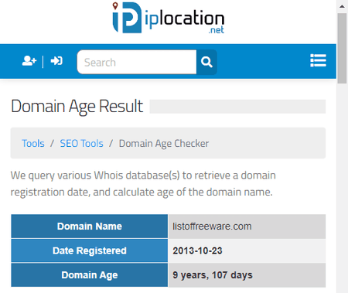Open the SEO Tools breadcrumb link
The width and height of the screenshot is (348, 293).
click(81, 143)
